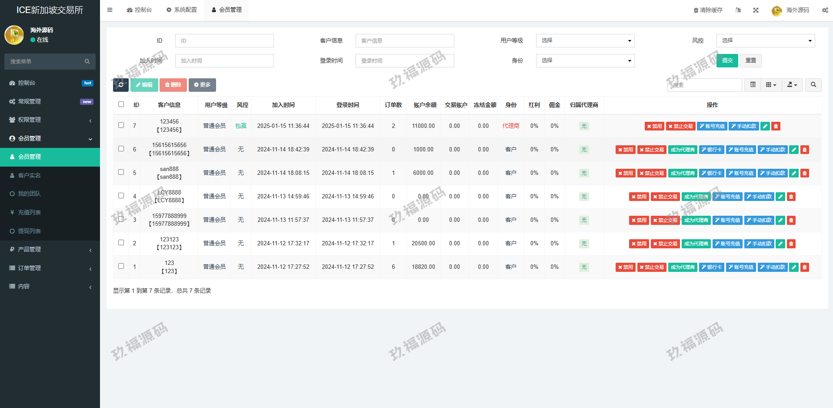The width and height of the screenshot is (833, 408).
Task: Open the 风控 select dropdown
Action: click(x=765, y=40)
